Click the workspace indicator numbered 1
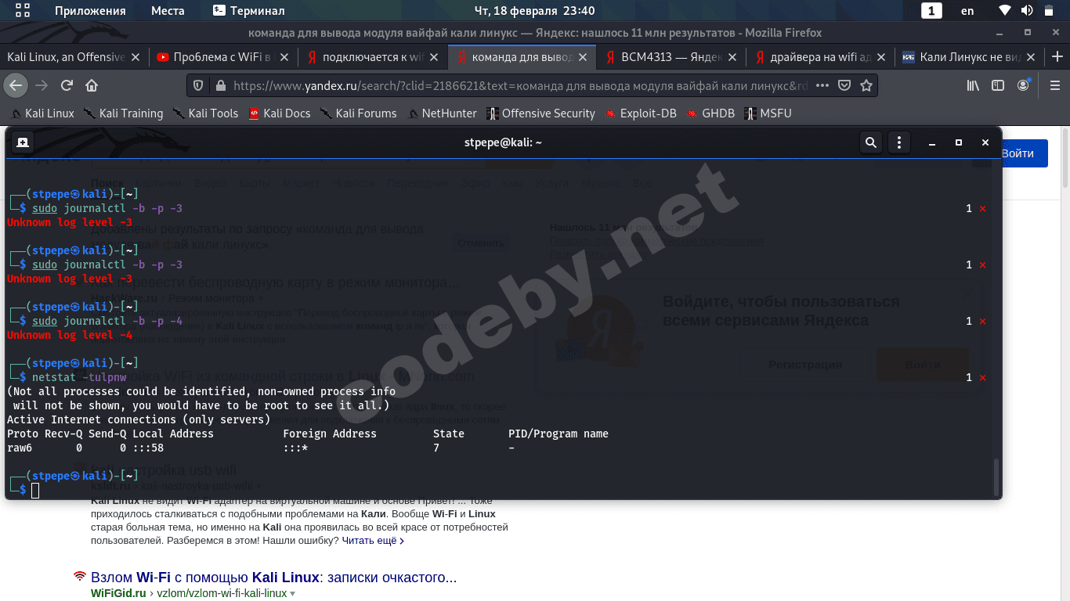 click(x=931, y=10)
